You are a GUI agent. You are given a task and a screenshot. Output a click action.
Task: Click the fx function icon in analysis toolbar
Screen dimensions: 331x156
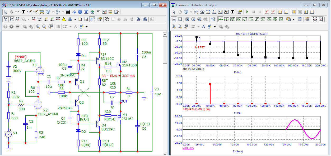tap(226, 12)
